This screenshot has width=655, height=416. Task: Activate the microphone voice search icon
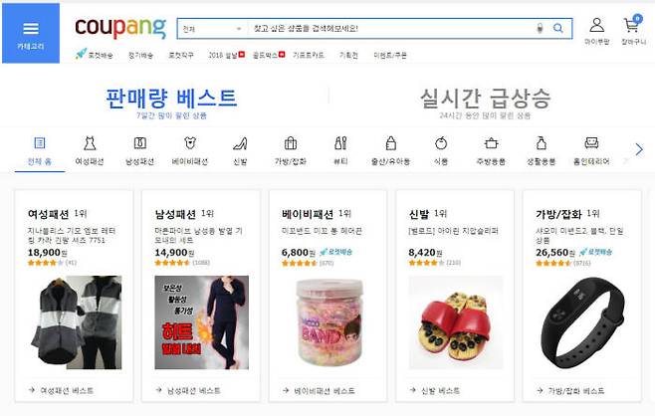tap(540, 29)
